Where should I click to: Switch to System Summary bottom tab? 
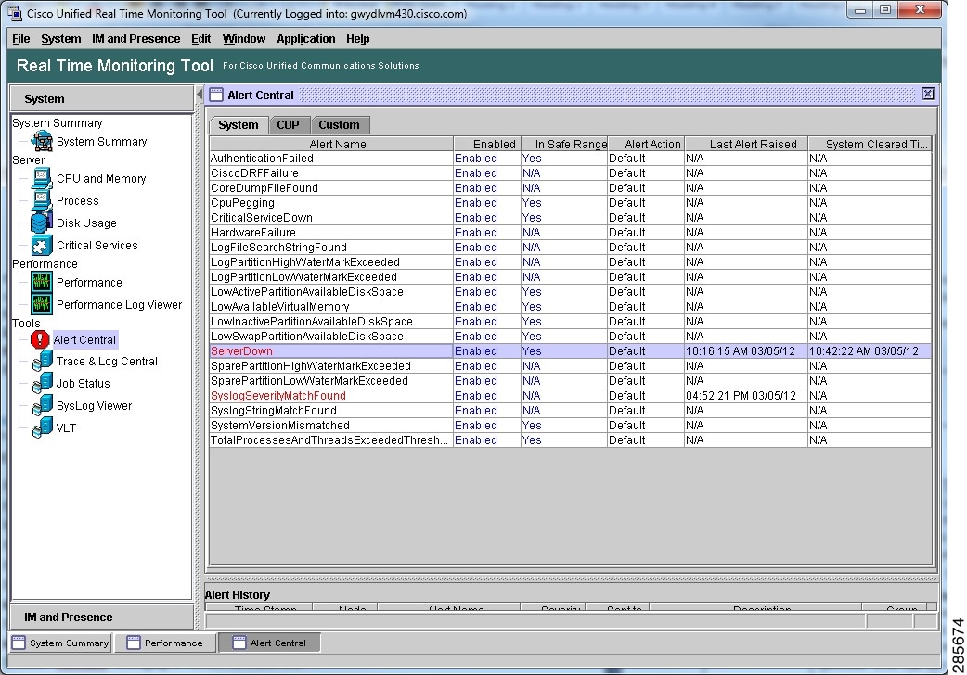[x=60, y=643]
